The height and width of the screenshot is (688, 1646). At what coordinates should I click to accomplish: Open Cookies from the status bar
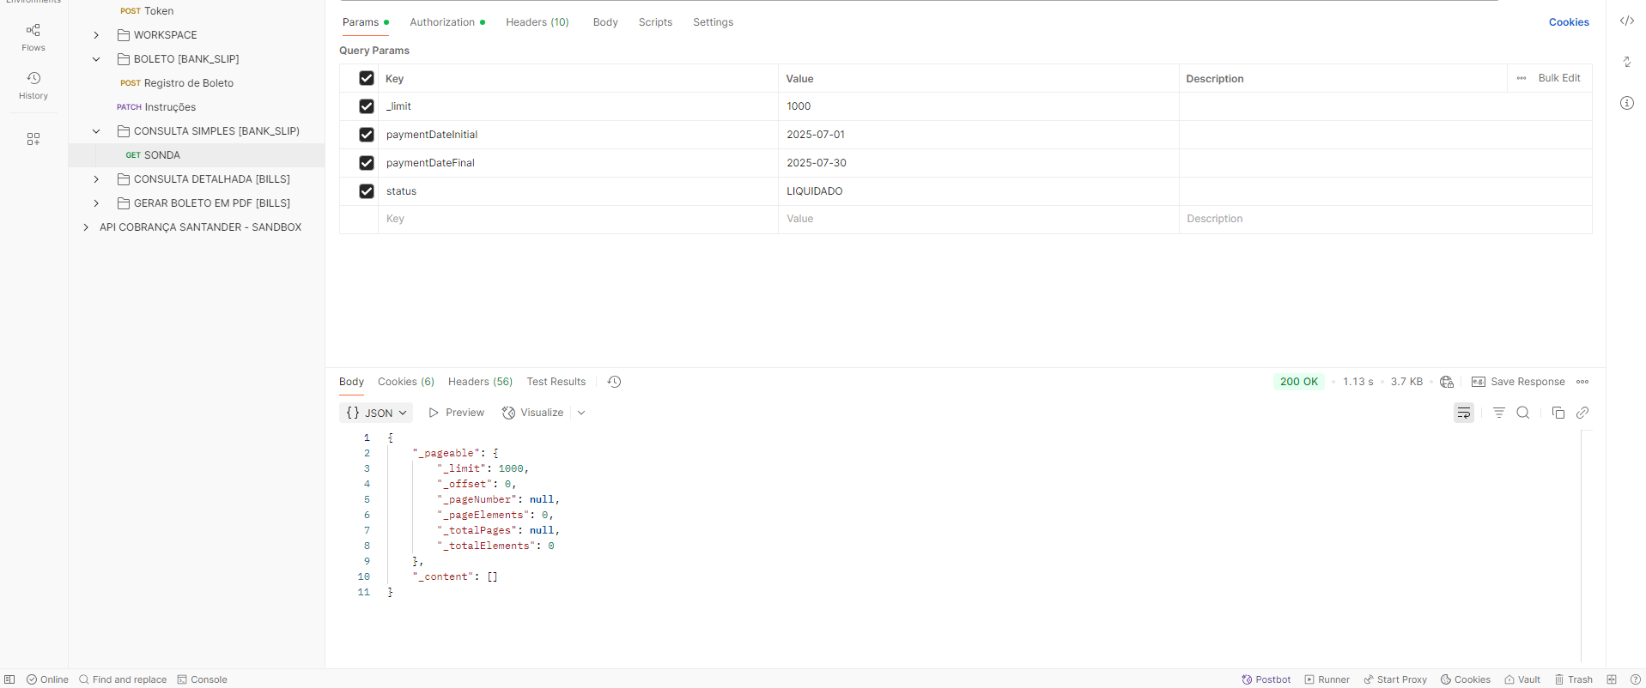(x=1466, y=679)
